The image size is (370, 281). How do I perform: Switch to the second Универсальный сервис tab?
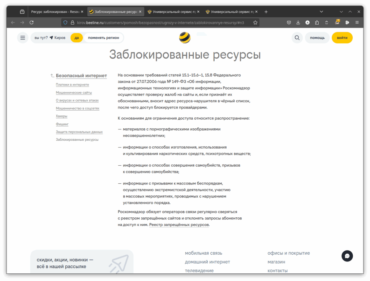coord(232,12)
